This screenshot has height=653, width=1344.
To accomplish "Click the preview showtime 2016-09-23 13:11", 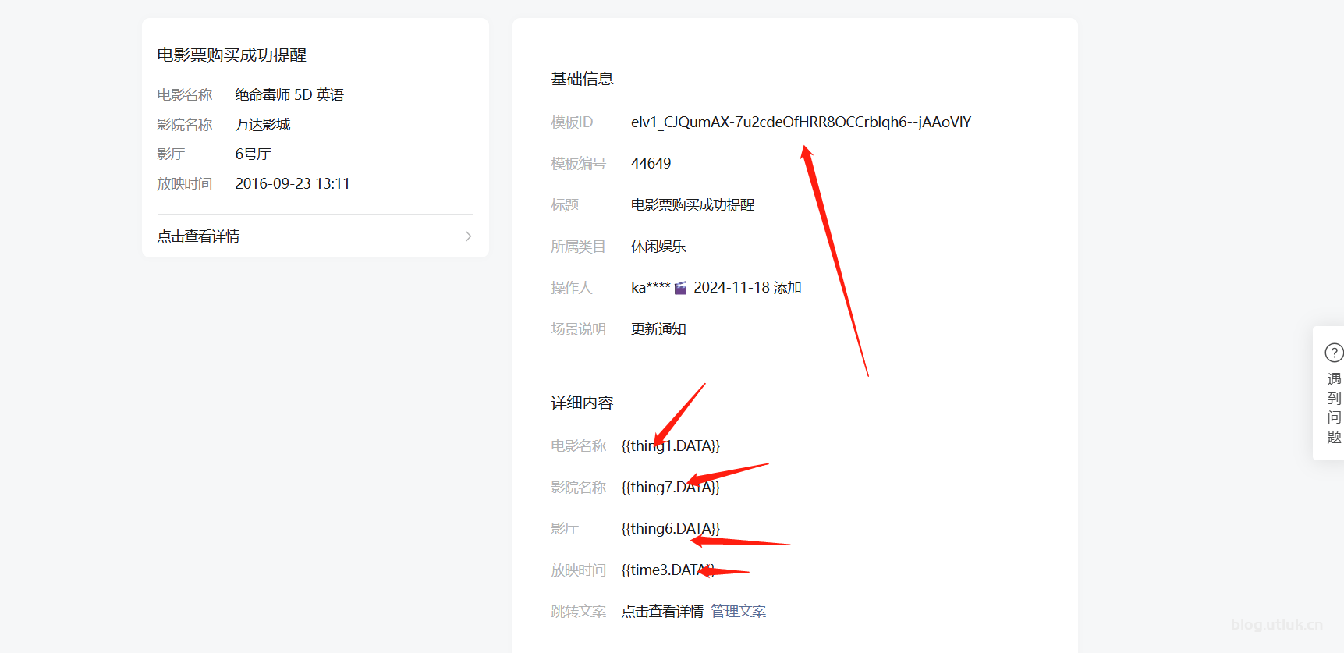I will click(293, 184).
